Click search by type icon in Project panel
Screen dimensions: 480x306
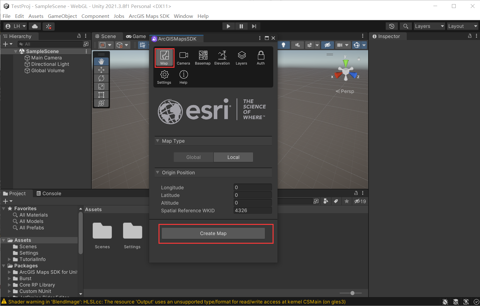coord(326,201)
